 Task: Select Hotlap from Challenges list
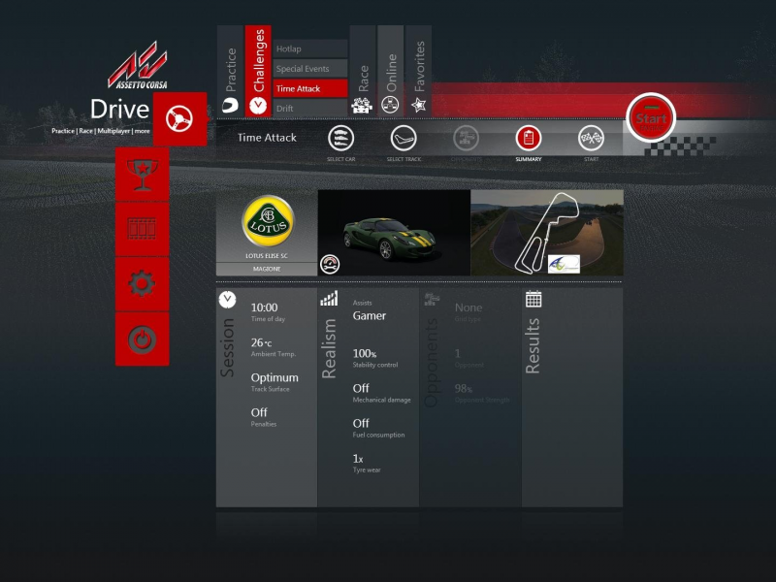[x=309, y=48]
